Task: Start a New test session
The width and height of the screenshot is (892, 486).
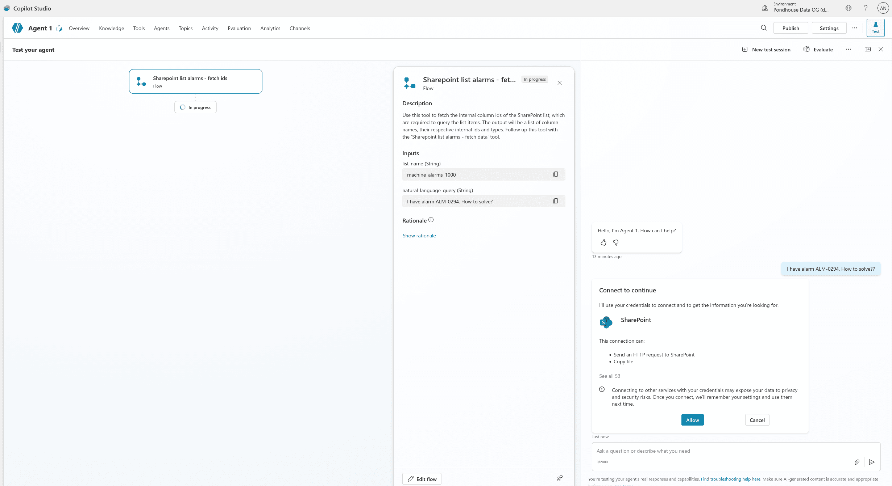Action: pyautogui.click(x=766, y=49)
